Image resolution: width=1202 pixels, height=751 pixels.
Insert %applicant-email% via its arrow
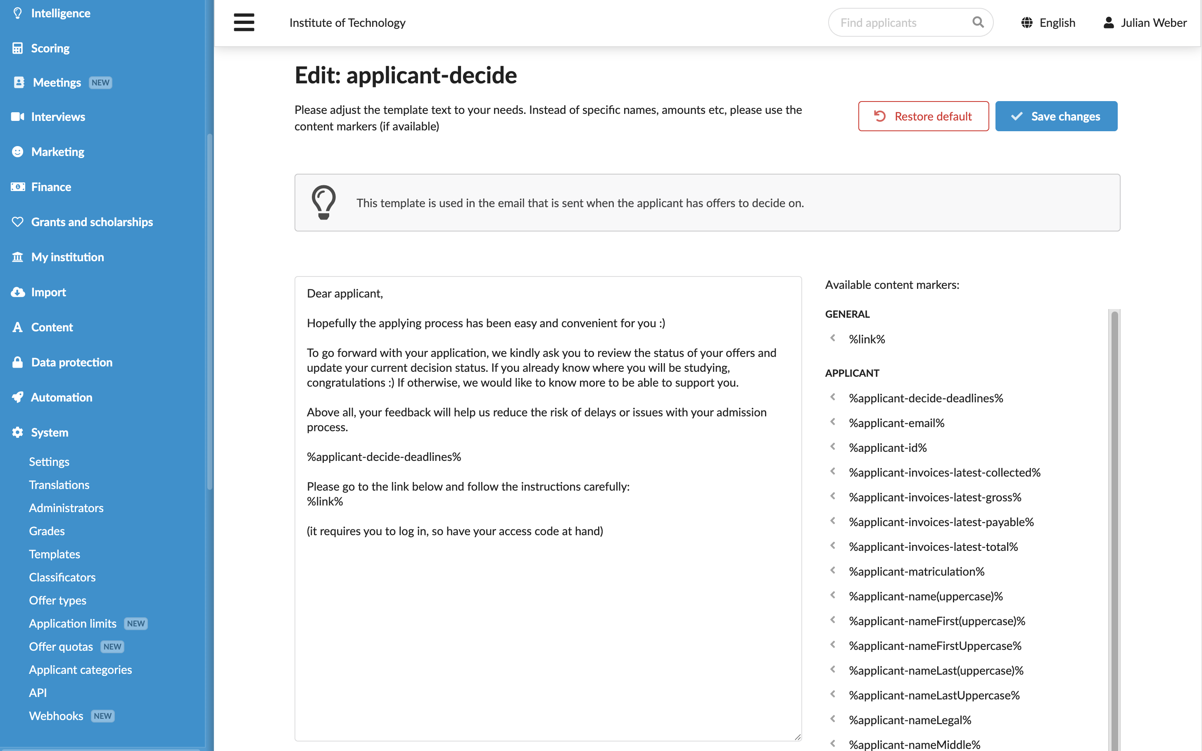click(x=833, y=422)
